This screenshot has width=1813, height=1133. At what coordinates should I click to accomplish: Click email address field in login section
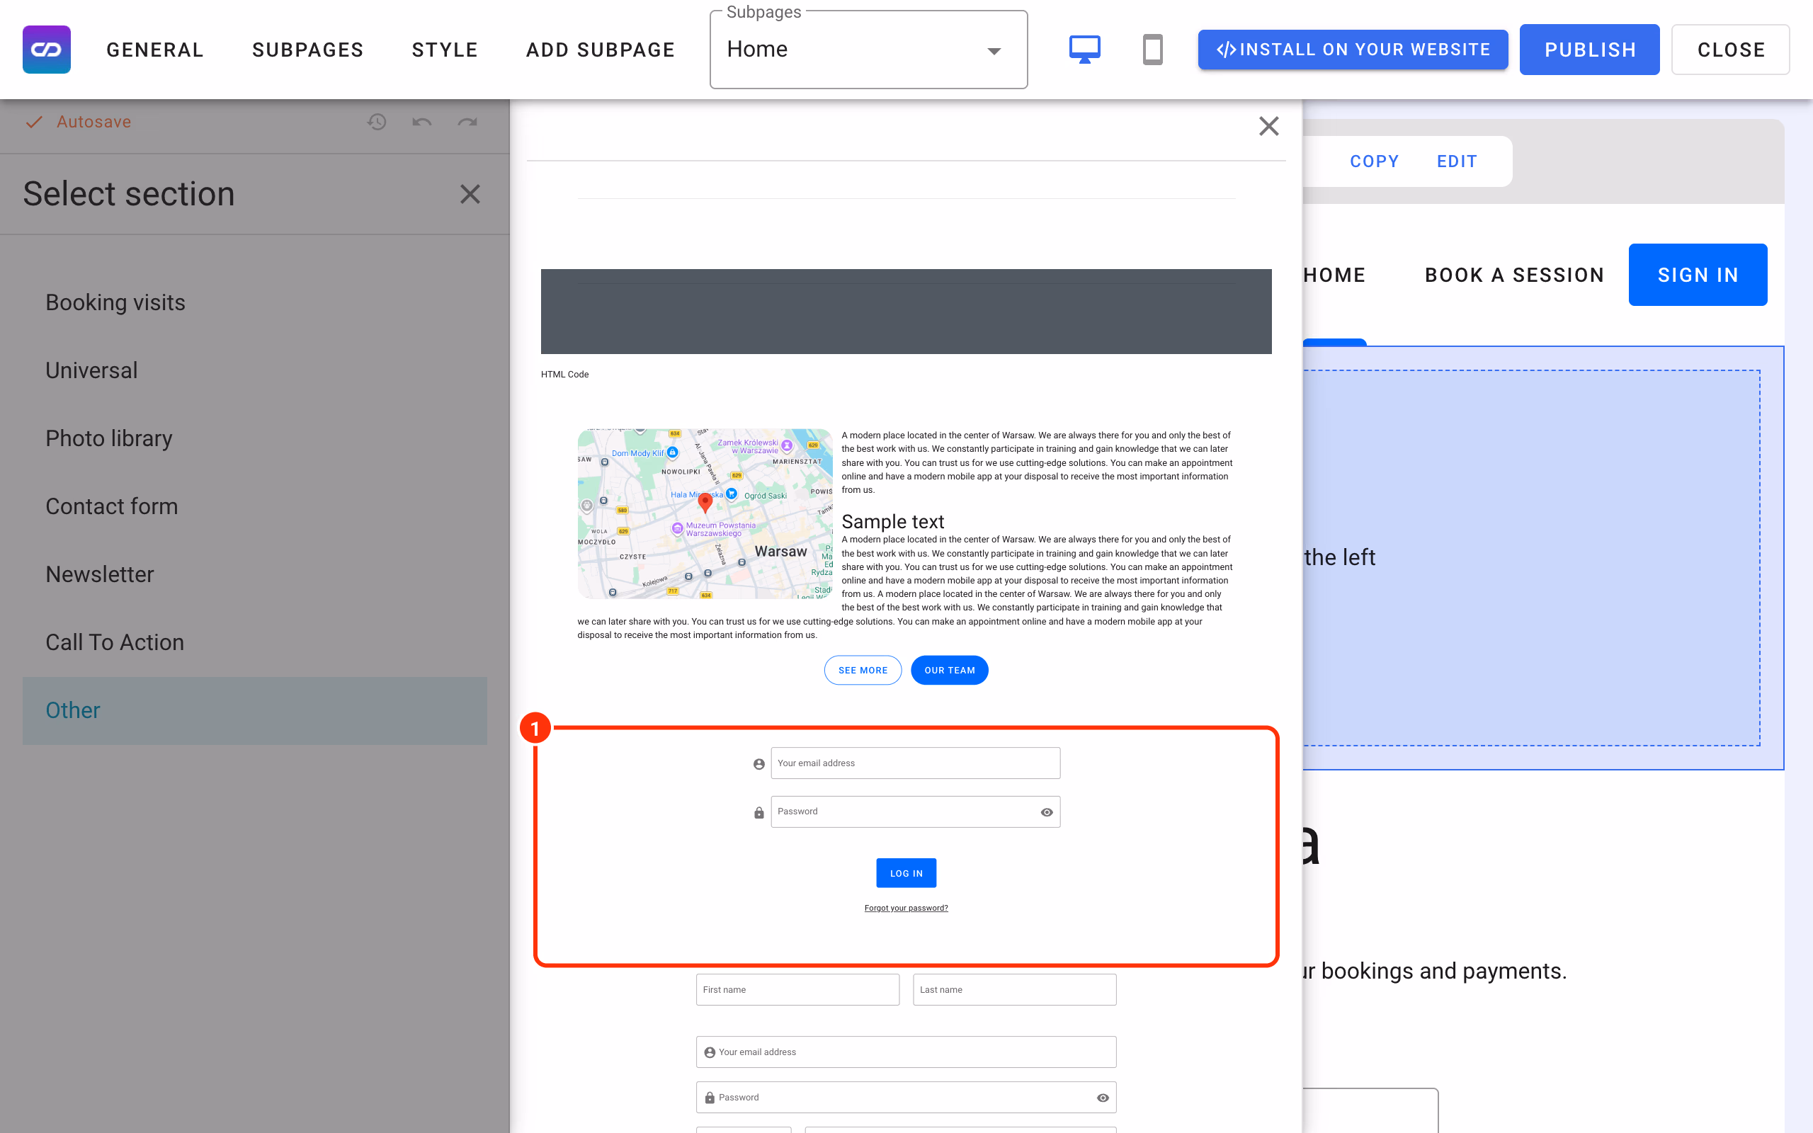915,763
